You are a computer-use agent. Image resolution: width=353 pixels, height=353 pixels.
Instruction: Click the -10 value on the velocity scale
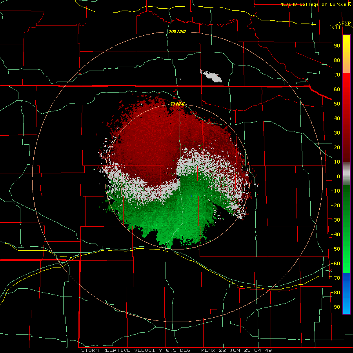(x=335, y=191)
